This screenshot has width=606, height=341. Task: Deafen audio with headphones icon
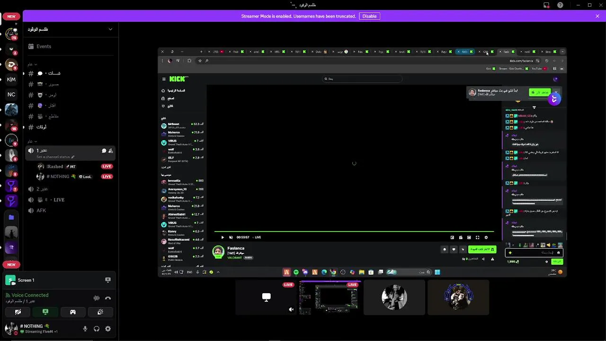(x=97, y=329)
